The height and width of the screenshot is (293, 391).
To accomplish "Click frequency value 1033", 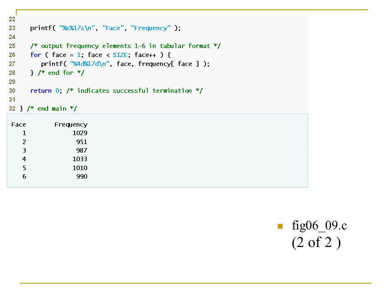I will pyautogui.click(x=80, y=159).
